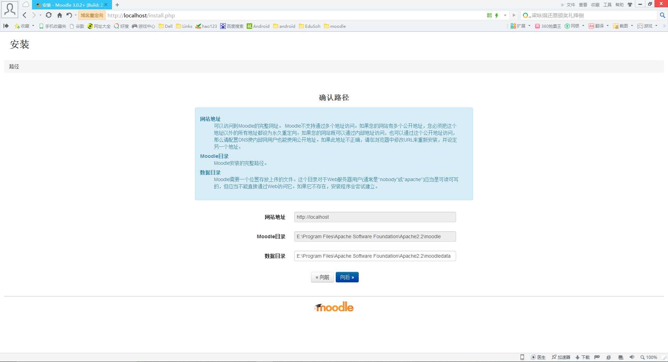Image resolution: width=668 pixels, height=362 pixels.
Task: Open the 网址大全 bookmark
Action: 99,26
